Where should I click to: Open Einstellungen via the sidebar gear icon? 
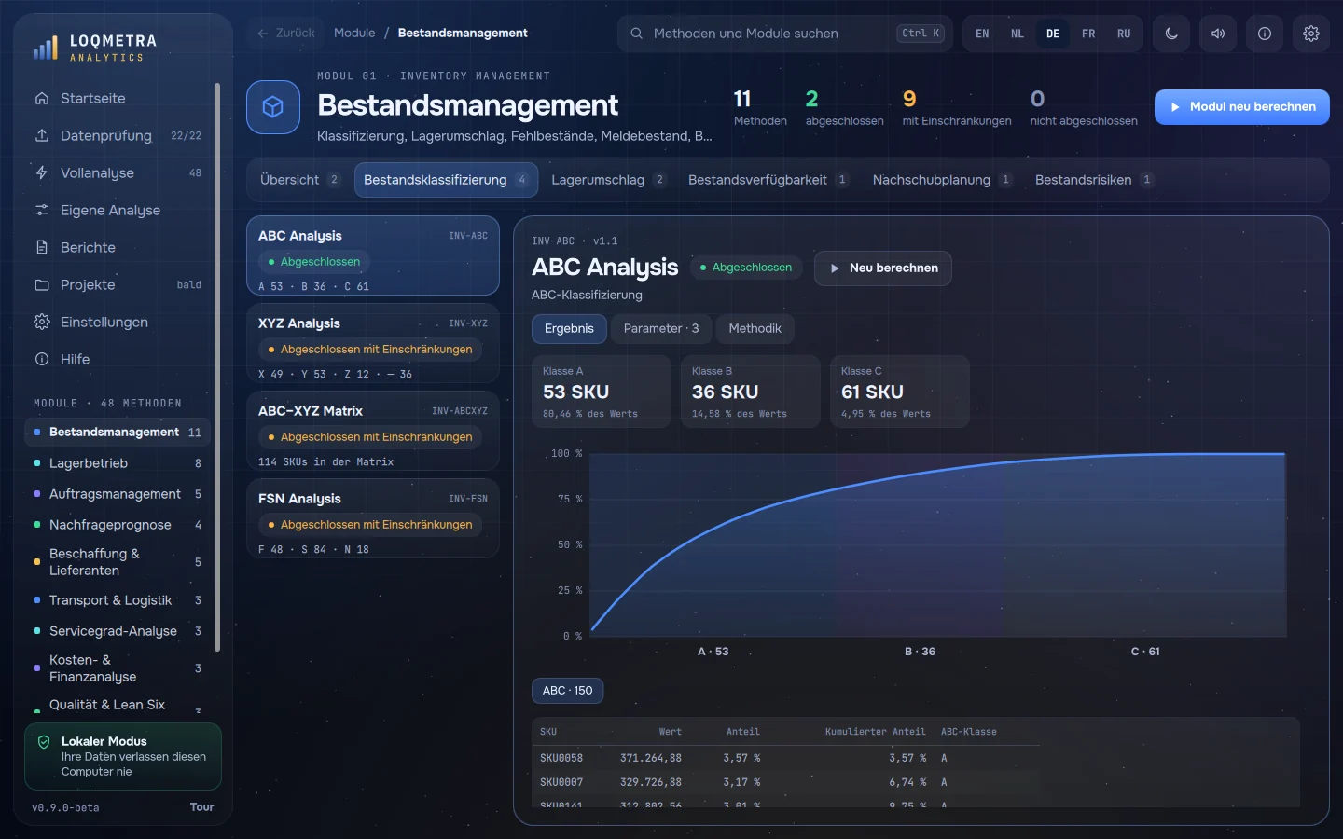tap(42, 322)
